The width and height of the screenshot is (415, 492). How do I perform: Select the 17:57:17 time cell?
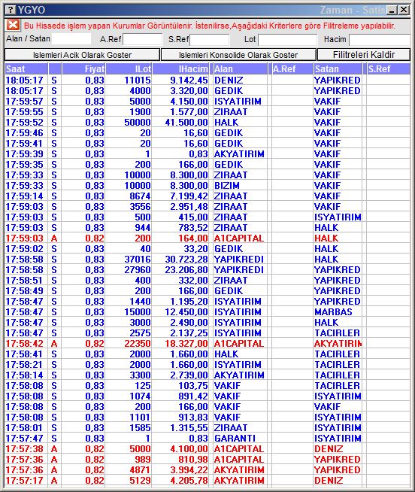(24, 481)
